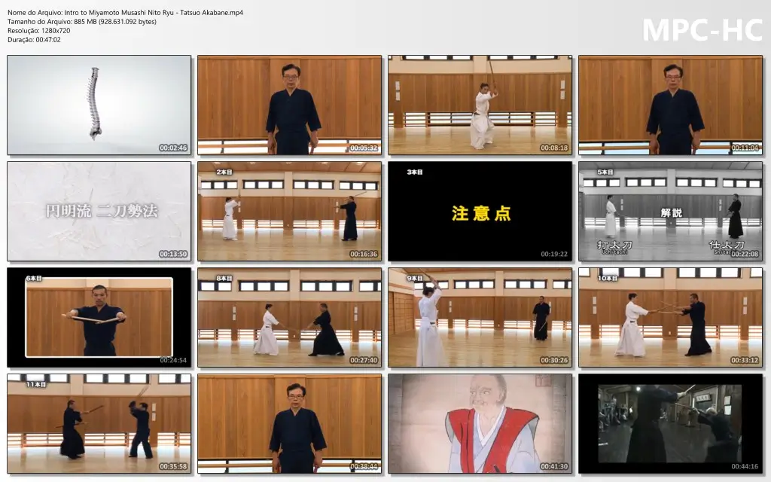Select the instructor thumbnail at 00:38:44
This screenshot has width=771, height=482.
coord(290,424)
